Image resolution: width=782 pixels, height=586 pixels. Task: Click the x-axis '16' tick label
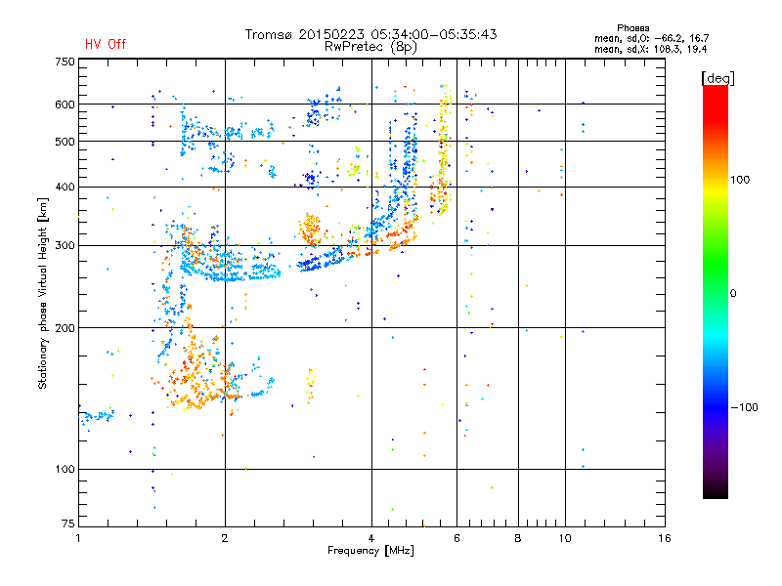click(x=665, y=538)
